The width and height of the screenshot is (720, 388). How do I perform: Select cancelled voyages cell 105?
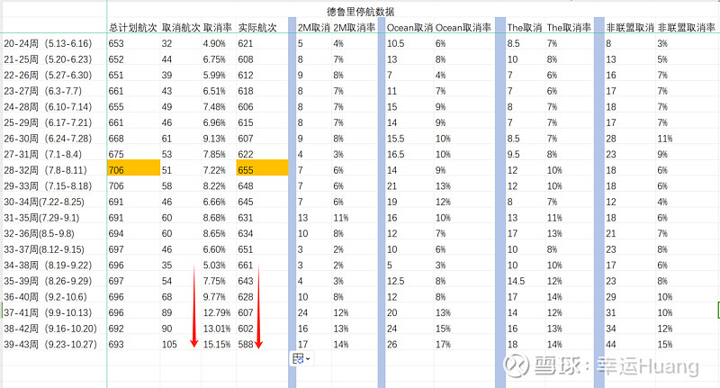[x=169, y=345]
